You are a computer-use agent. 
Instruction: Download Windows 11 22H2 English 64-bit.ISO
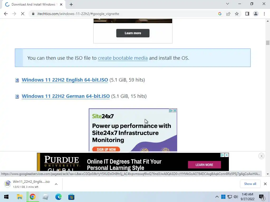[65, 80]
